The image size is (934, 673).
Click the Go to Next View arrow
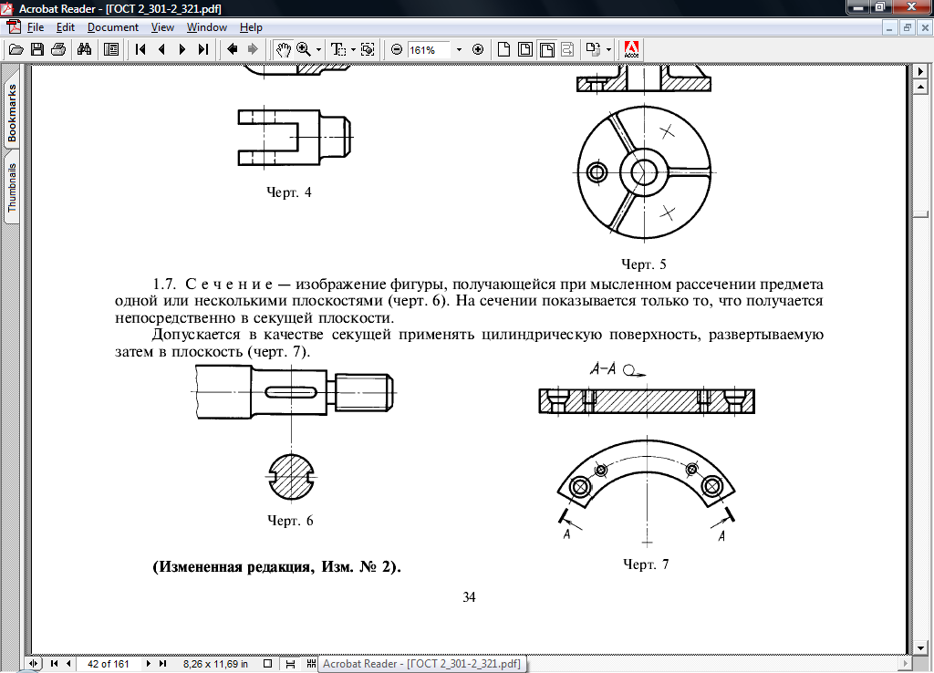253,49
